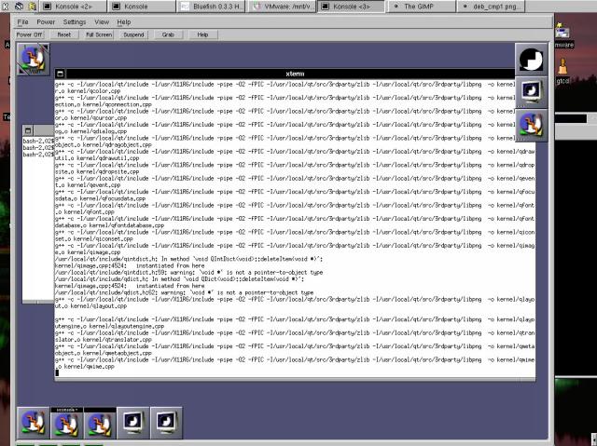Click the qdict.h:62 warning line

(185, 292)
